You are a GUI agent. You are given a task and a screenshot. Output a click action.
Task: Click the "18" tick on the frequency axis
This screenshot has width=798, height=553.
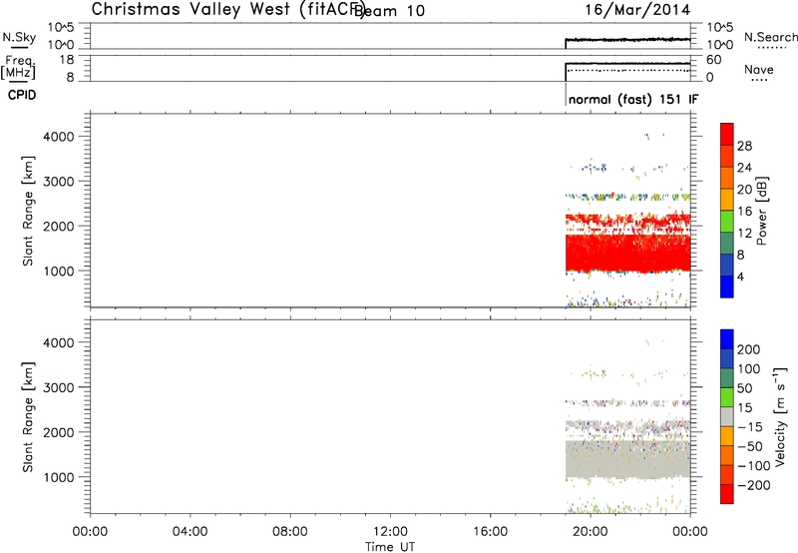66,60
